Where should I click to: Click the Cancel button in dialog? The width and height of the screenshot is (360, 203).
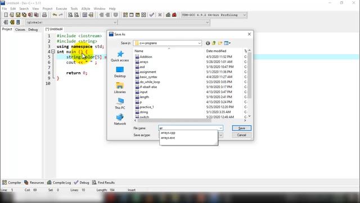pos(242,135)
